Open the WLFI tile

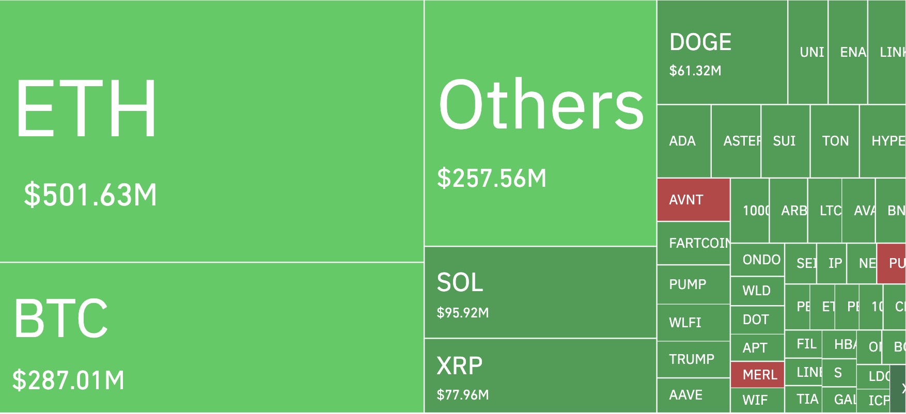click(693, 323)
